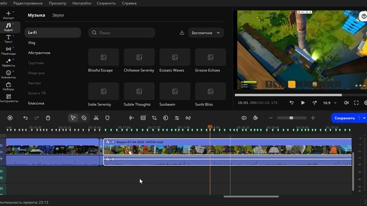
Task: Select the Ecstatic Waves track thumbnail
Action: tap(174, 57)
